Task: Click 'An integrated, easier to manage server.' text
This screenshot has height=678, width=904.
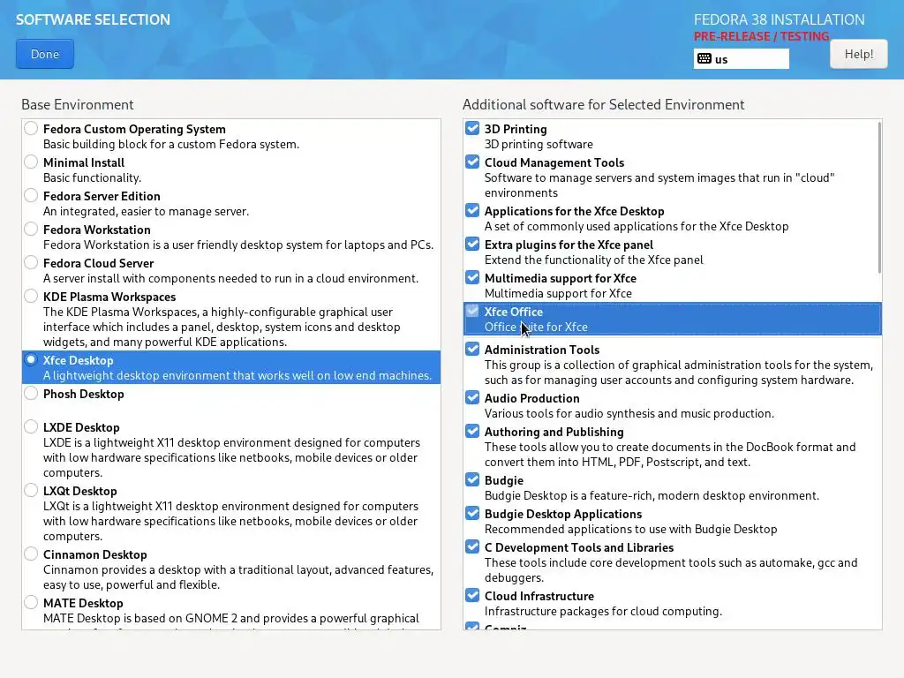Action: (x=147, y=211)
